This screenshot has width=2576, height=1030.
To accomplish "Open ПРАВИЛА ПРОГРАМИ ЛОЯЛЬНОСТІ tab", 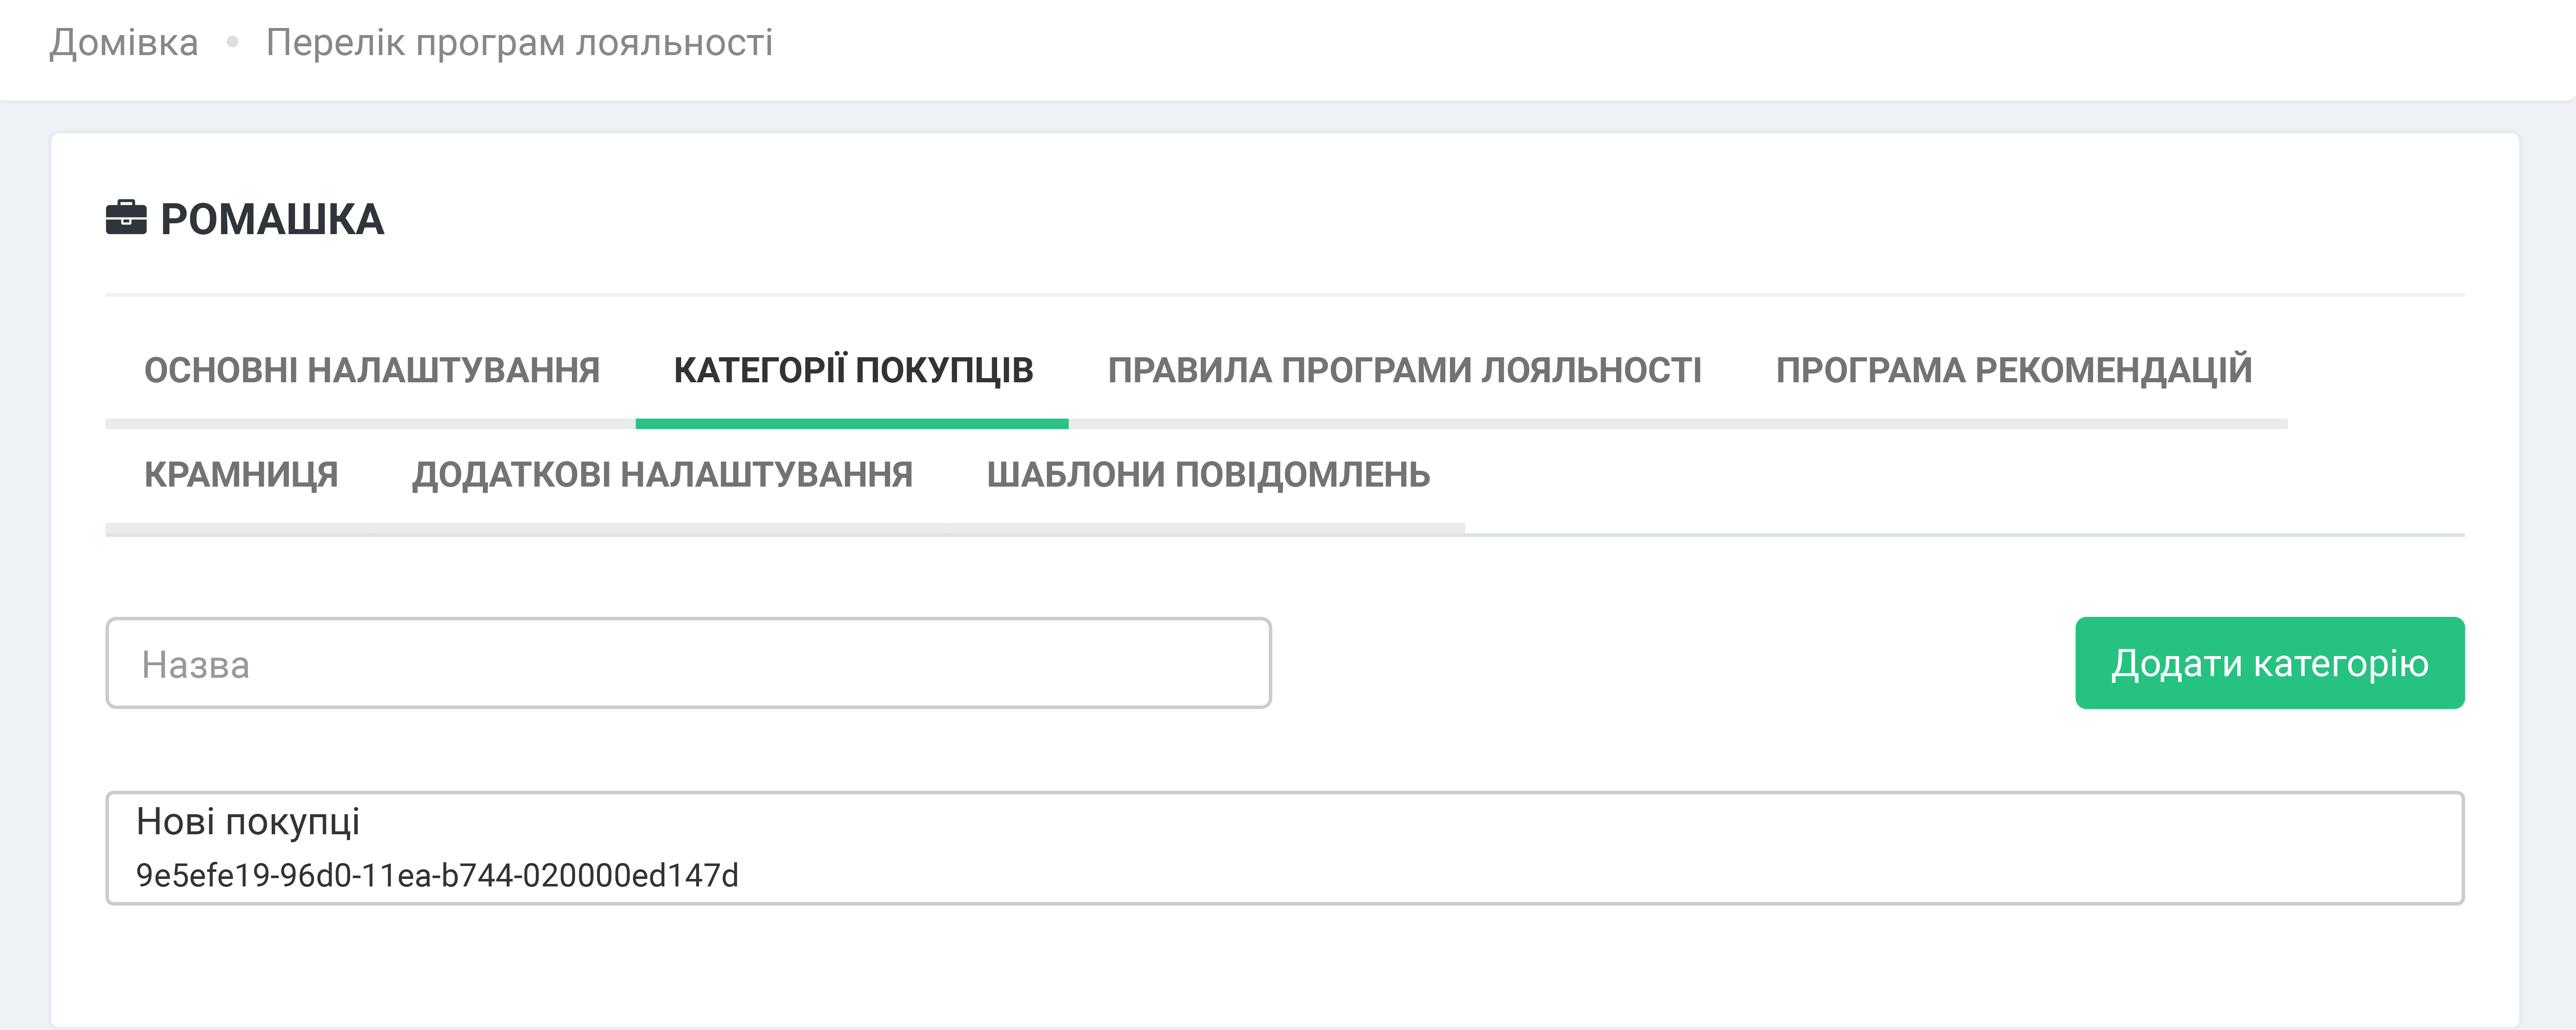I will [x=1404, y=370].
